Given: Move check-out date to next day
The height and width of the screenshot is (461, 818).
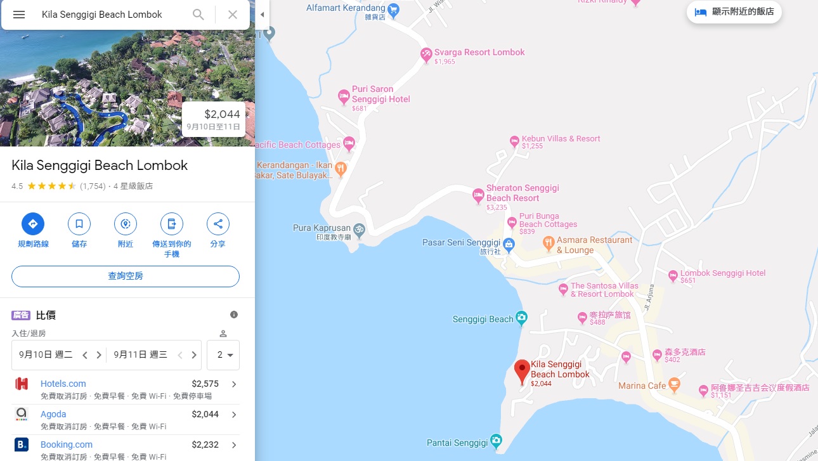Looking at the screenshot, I should pyautogui.click(x=194, y=355).
